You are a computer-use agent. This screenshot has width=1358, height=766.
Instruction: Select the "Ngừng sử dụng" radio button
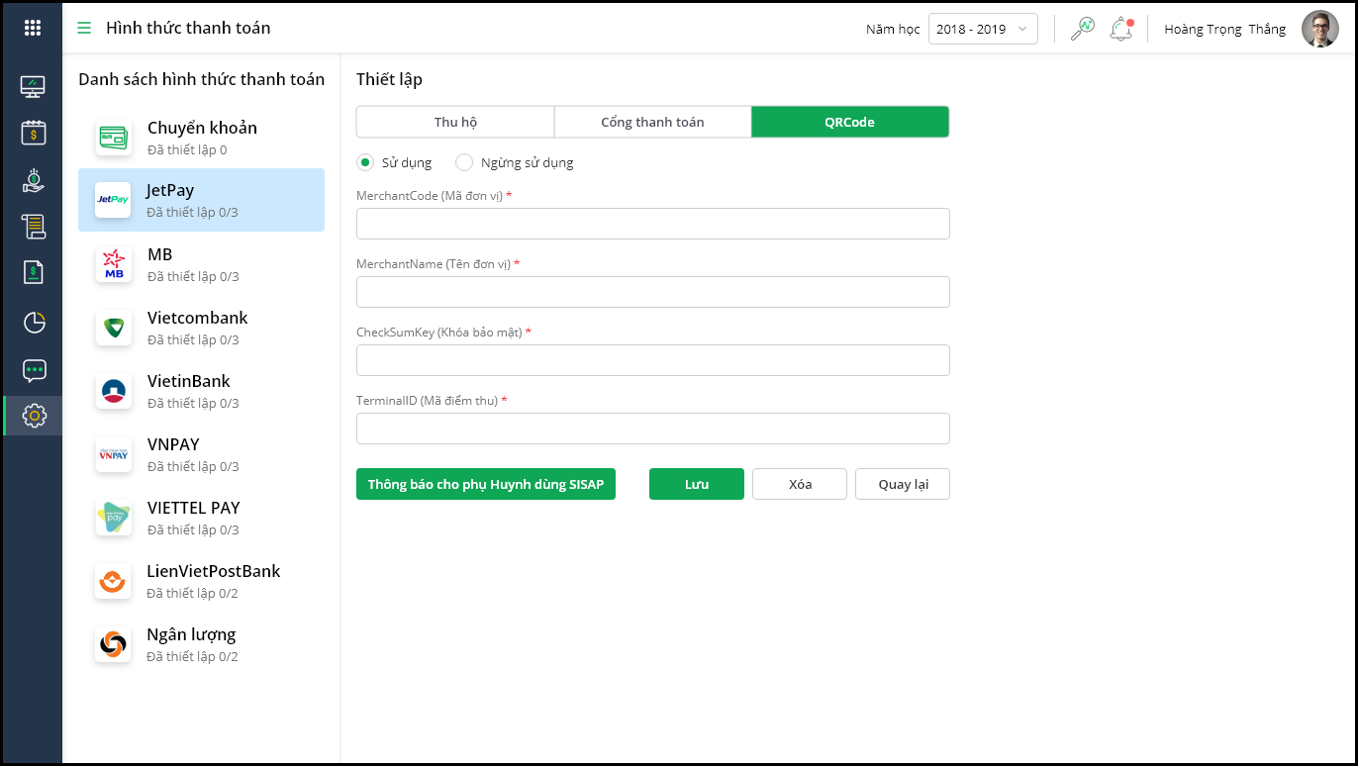pyautogui.click(x=464, y=162)
